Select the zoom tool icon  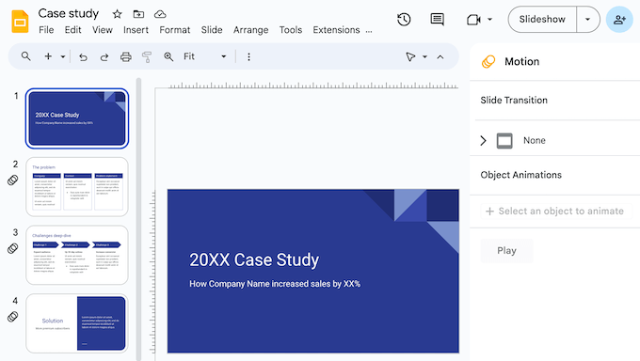tap(168, 56)
